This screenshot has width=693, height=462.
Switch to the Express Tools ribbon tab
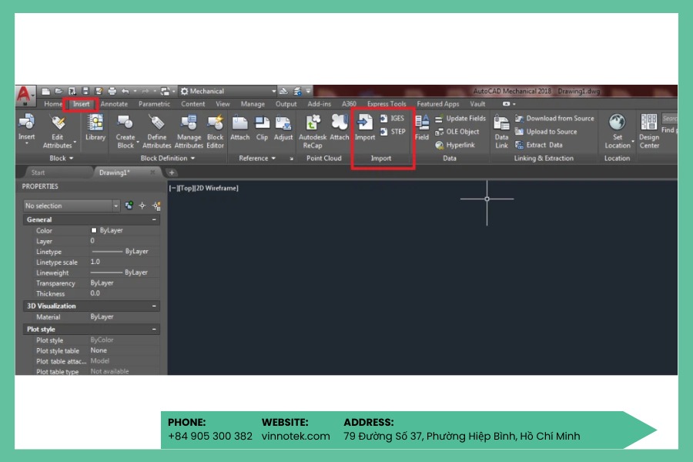point(387,104)
